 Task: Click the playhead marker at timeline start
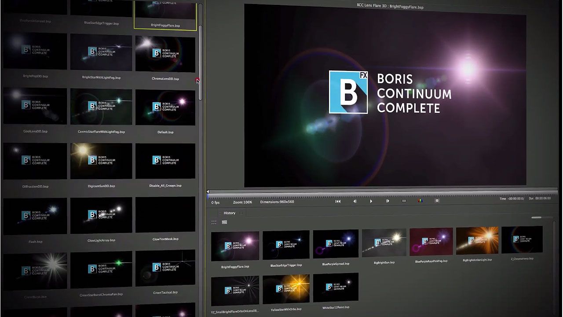[208, 192]
